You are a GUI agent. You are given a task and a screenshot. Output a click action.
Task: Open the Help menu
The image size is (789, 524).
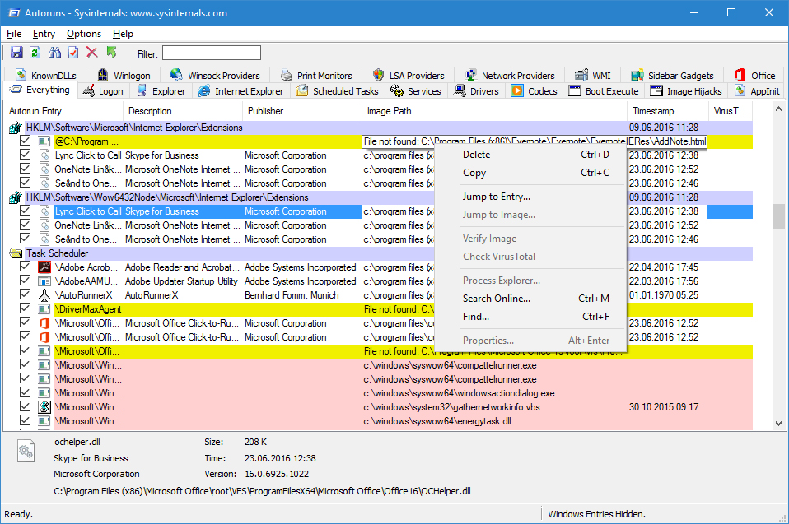pos(123,34)
